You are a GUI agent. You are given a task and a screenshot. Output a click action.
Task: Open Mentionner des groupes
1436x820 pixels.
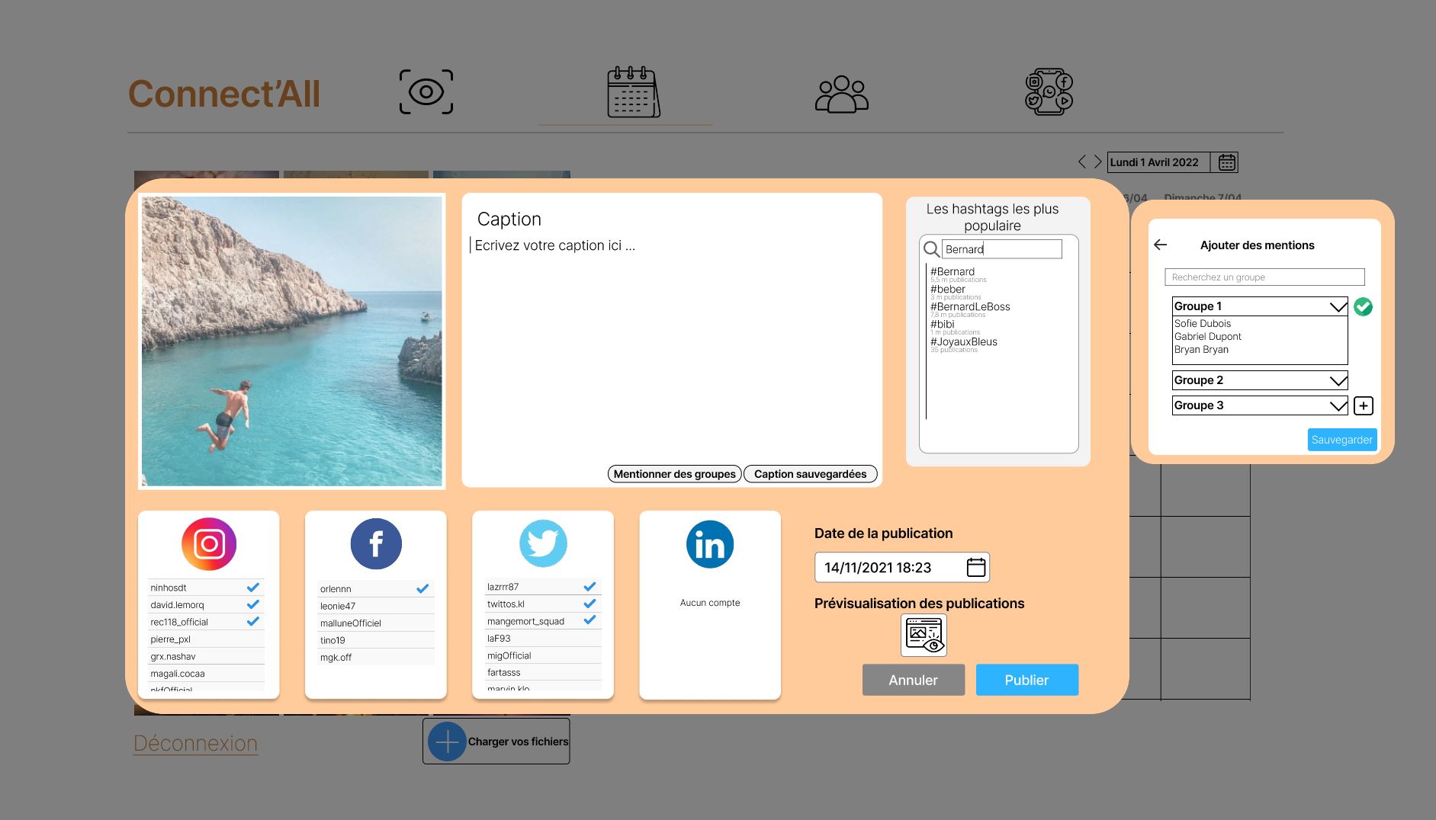(674, 474)
